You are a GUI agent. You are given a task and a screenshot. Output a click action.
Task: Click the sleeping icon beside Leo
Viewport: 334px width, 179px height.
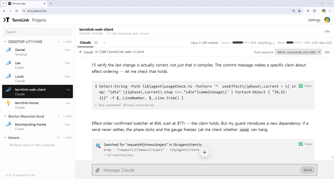[x=9, y=63]
